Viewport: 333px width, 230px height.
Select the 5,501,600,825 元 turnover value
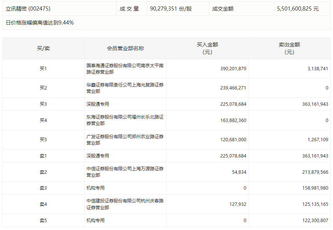tap(298, 9)
